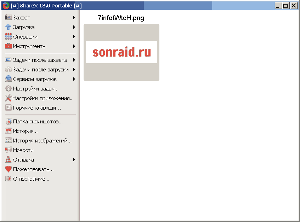The height and width of the screenshot is (222, 300).
Task: Open Горячие клавиши... hotkey settings
Action: (x=40, y=108)
